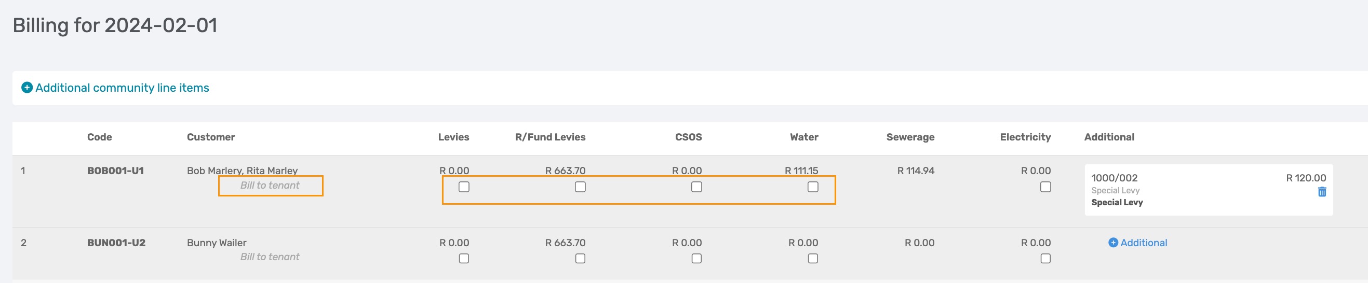Screen dimensions: 1368x283
Task: Check the R/Fund Levies checkbox for BUN001-U2
Action: click(580, 259)
